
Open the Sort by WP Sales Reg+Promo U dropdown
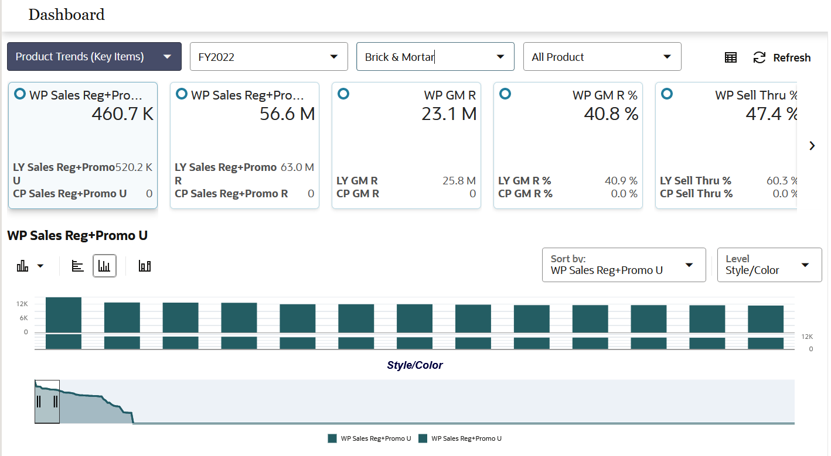click(623, 265)
